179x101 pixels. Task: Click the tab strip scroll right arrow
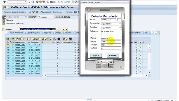click(156, 33)
